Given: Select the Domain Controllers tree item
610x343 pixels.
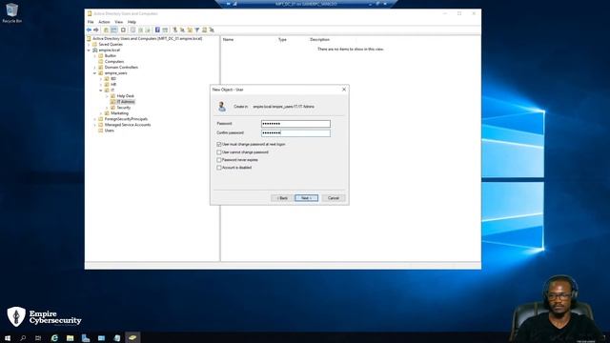Looking at the screenshot, I should click(x=121, y=68).
